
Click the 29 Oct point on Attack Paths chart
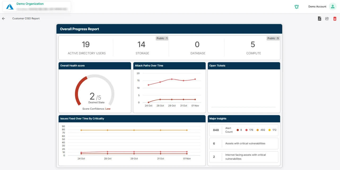pyautogui.click(x=172, y=79)
